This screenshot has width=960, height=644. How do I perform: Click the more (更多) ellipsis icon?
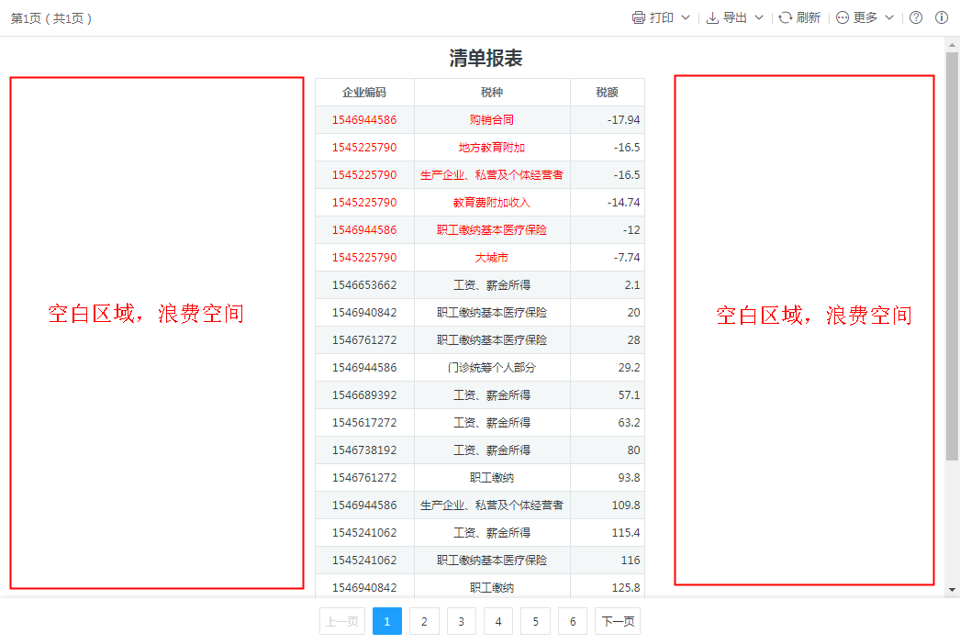[843, 18]
